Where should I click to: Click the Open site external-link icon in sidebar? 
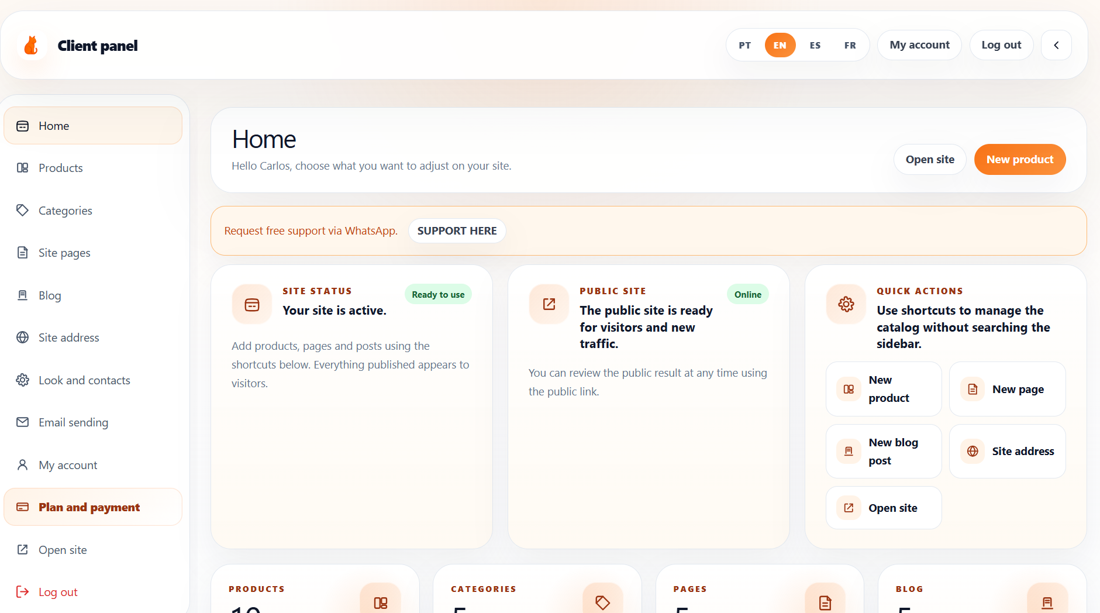pos(22,550)
